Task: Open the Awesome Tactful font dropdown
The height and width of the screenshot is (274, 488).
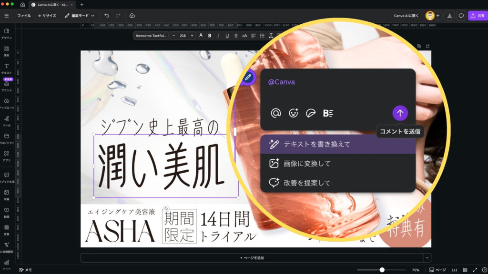Action: [151, 36]
